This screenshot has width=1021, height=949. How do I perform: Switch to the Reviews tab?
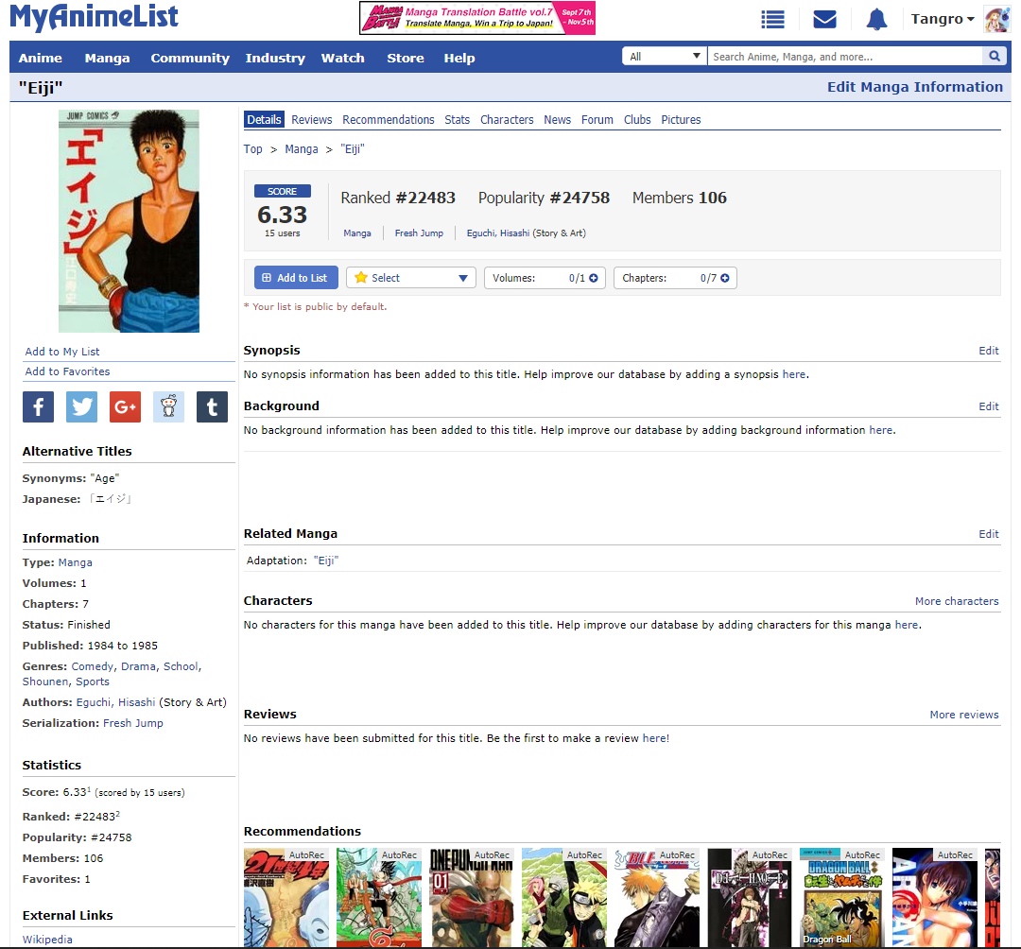pos(311,120)
